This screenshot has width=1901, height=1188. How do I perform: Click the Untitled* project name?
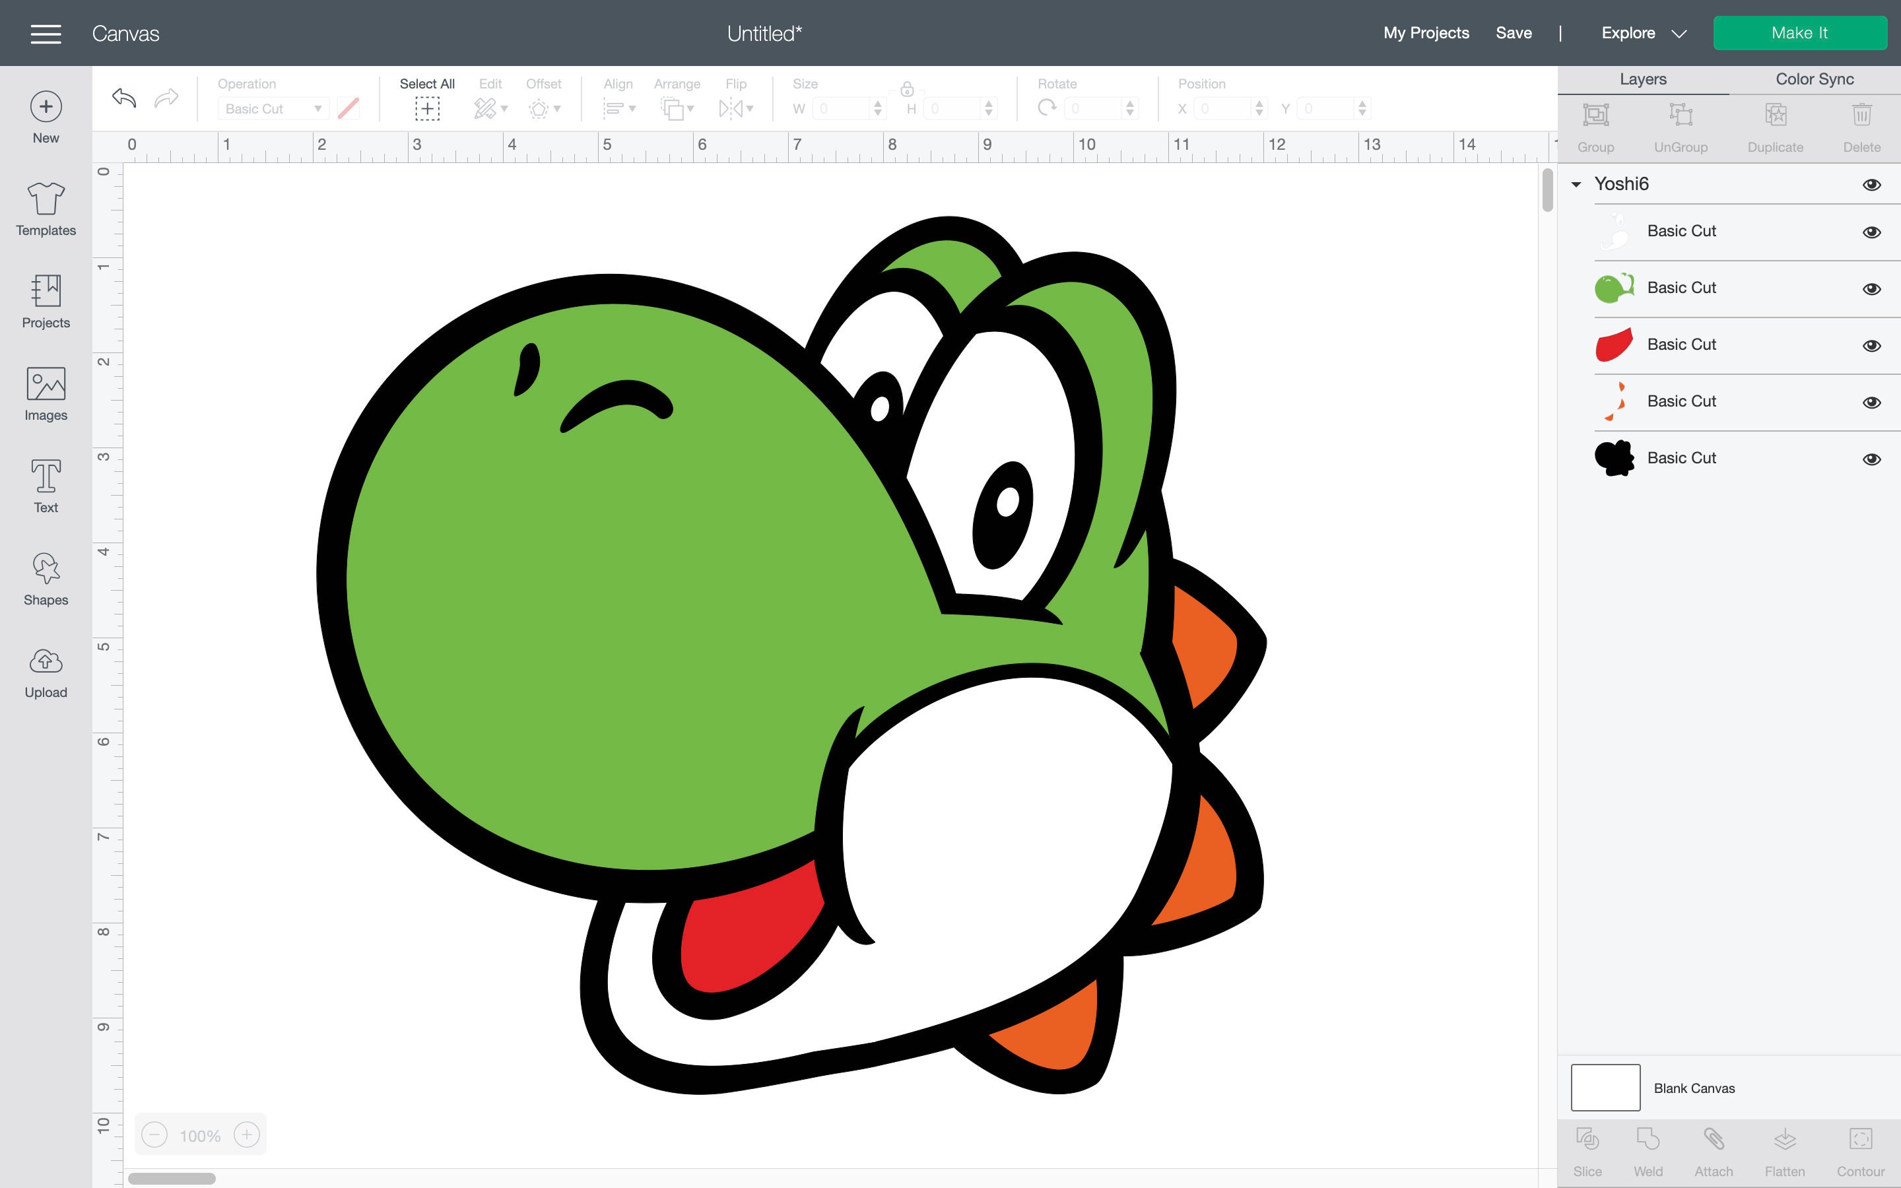[764, 34]
